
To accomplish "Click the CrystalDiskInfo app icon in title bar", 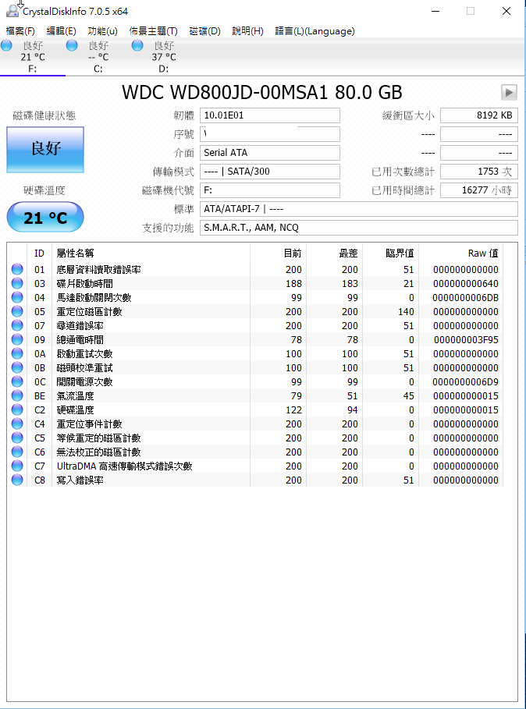I will pyautogui.click(x=12, y=11).
